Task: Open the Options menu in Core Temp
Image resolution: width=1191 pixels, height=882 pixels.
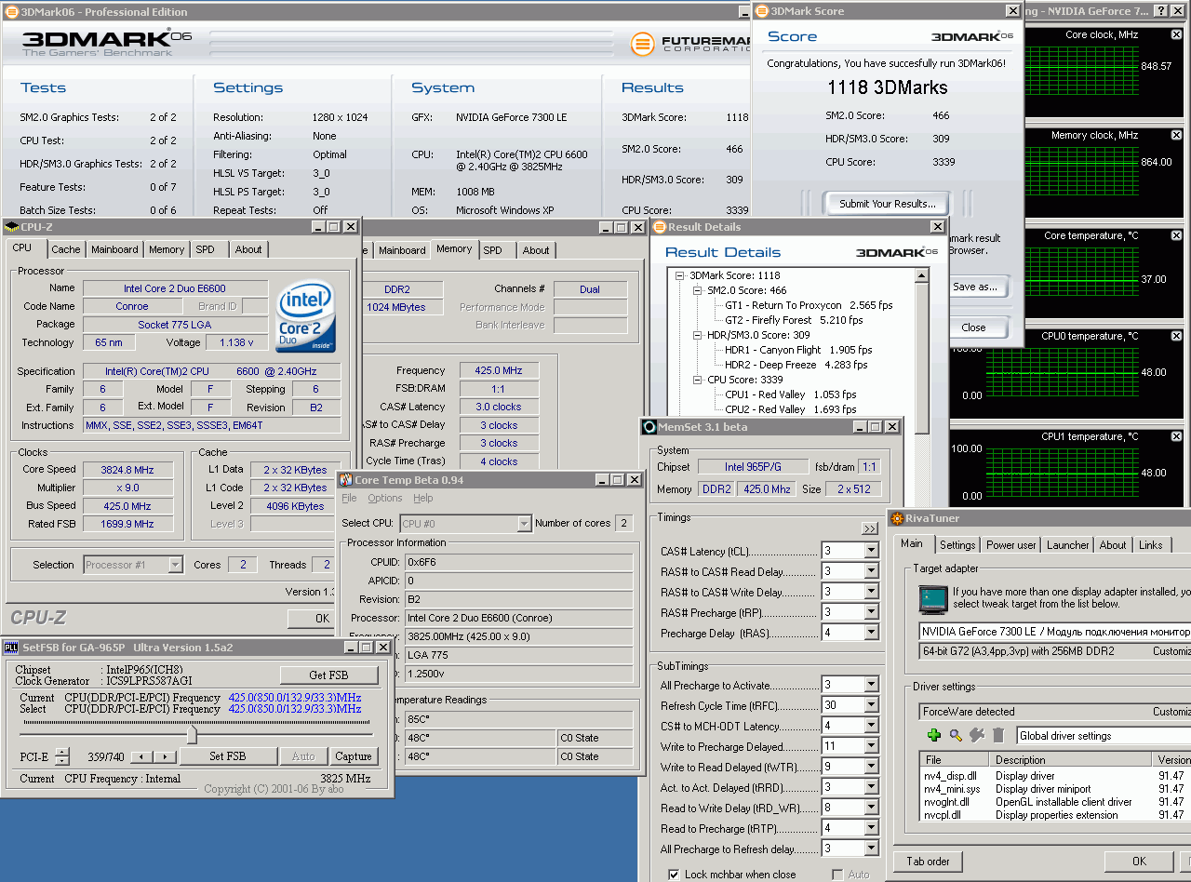Action: click(385, 499)
